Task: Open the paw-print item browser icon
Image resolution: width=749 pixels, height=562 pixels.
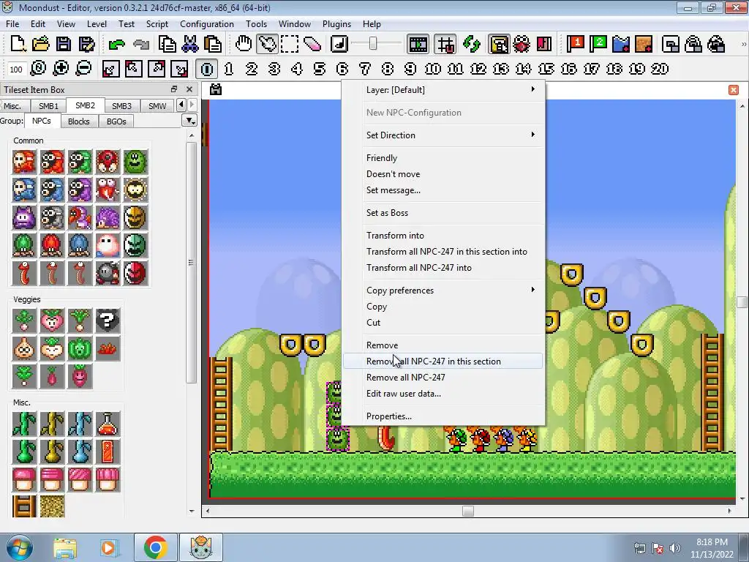Action: (522, 45)
